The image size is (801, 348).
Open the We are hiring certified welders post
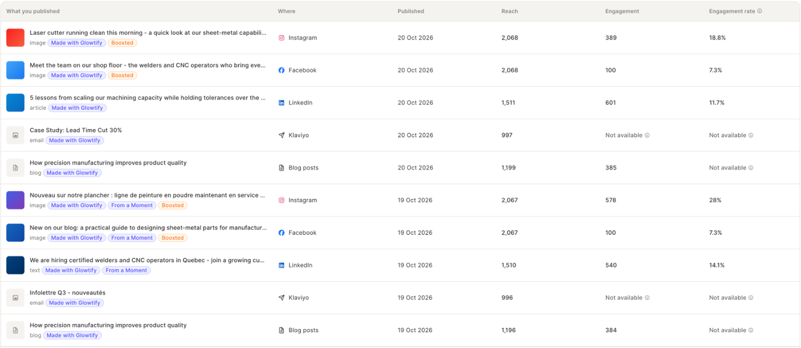(x=148, y=260)
